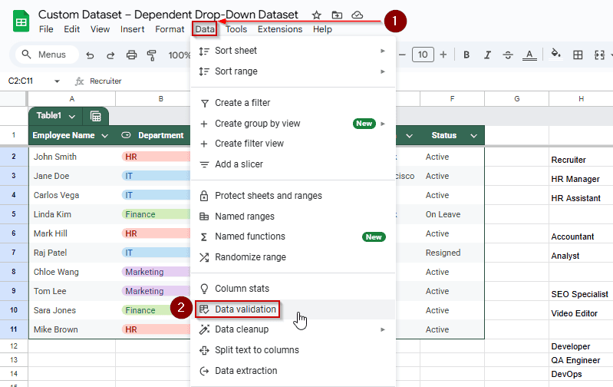Choose Create group by view
The image size is (613, 387).
click(x=293, y=124)
